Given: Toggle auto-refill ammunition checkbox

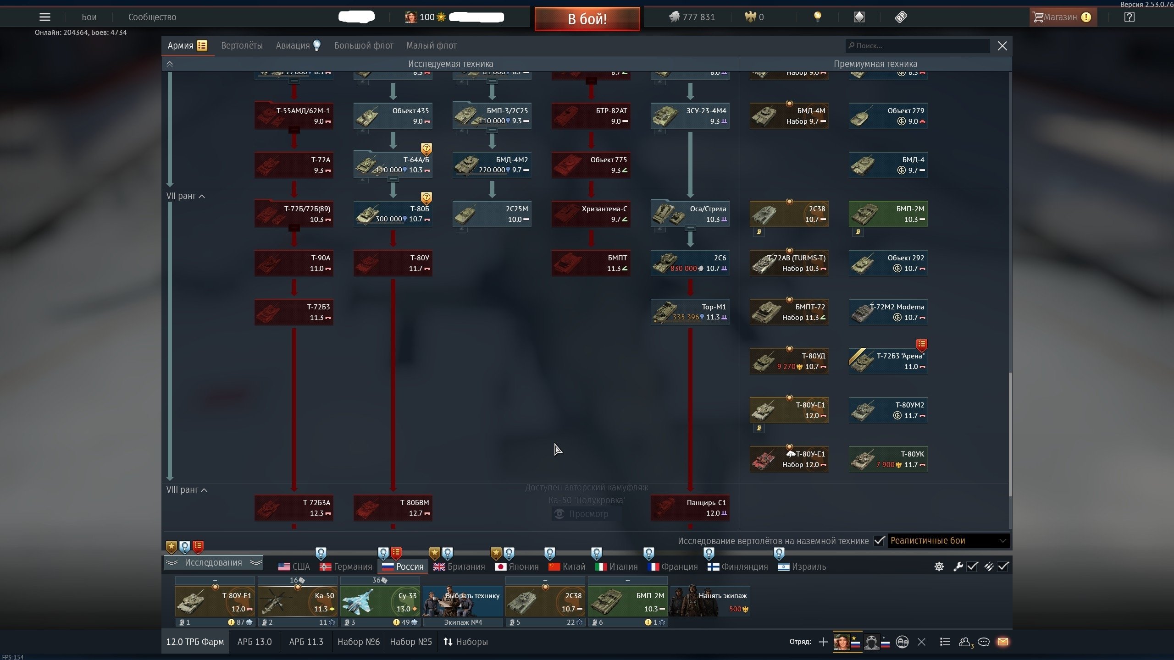Looking at the screenshot, I should point(1003,566).
